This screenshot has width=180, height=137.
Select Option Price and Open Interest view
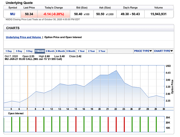coord(63,37)
